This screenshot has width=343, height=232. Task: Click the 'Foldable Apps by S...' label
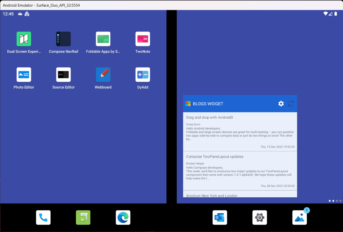point(103,51)
